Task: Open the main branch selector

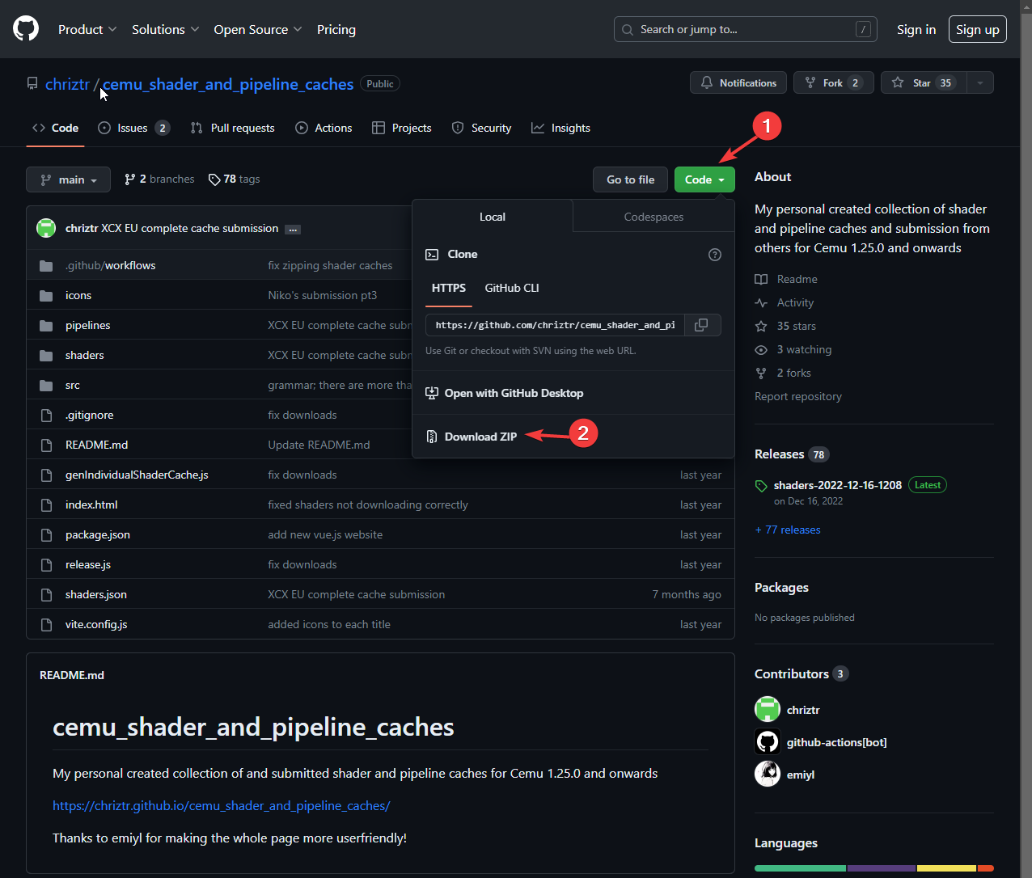Action: tap(68, 179)
